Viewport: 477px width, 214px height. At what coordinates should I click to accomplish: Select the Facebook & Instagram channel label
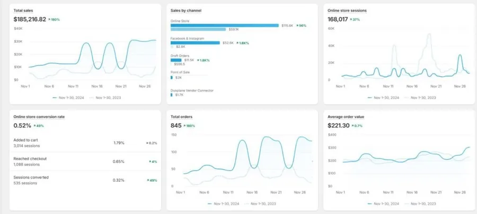[187, 39]
